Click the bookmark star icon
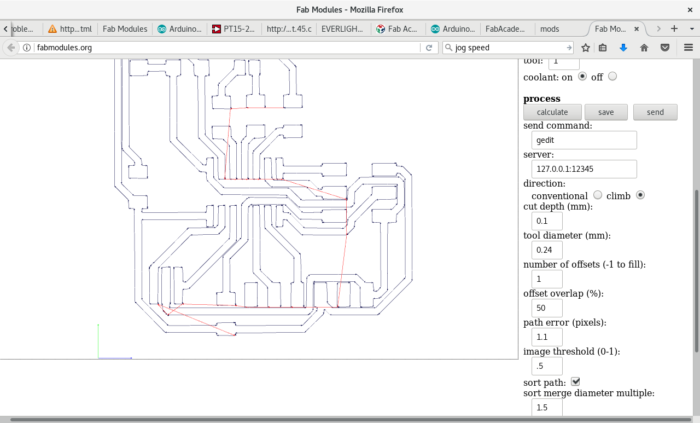 (586, 48)
